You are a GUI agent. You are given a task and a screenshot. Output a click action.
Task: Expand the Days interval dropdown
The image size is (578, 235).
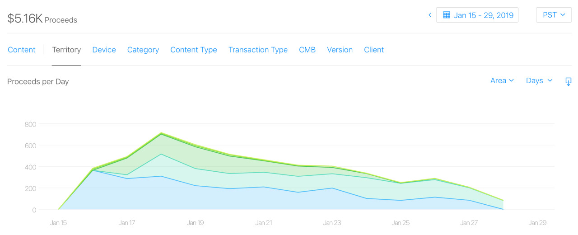click(539, 80)
